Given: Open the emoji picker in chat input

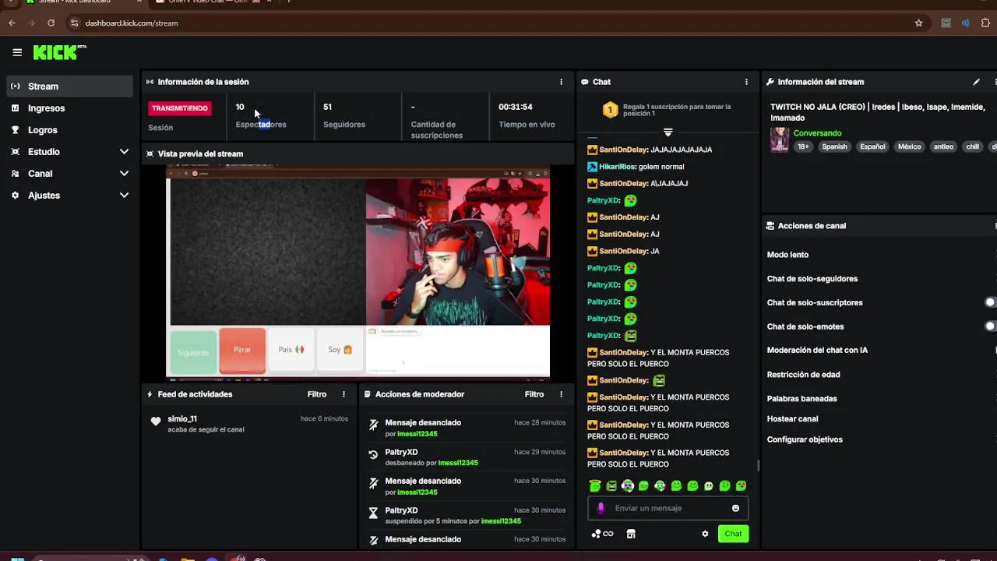Looking at the screenshot, I should pos(735,508).
